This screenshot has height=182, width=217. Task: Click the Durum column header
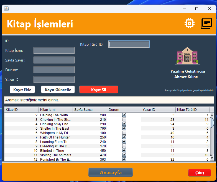tap(124, 109)
